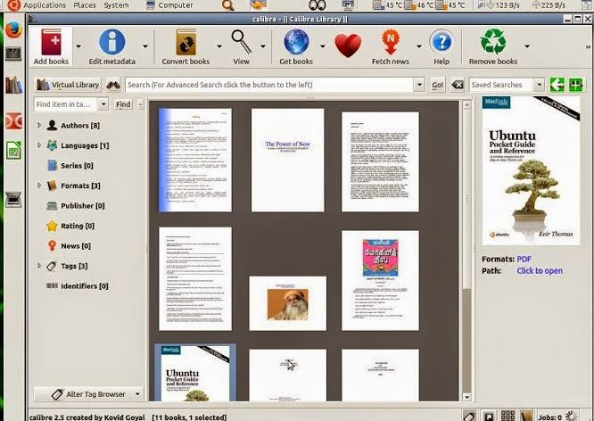594x421 pixels.
Task: Expand the Authors [8] tree node
Action: coord(39,125)
